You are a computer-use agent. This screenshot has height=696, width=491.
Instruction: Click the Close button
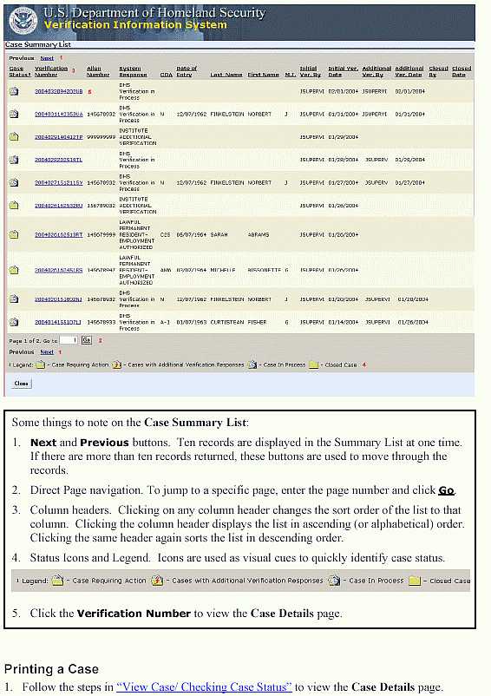pyautogui.click(x=21, y=384)
